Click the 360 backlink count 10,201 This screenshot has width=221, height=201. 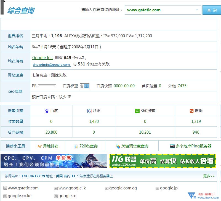145,132
